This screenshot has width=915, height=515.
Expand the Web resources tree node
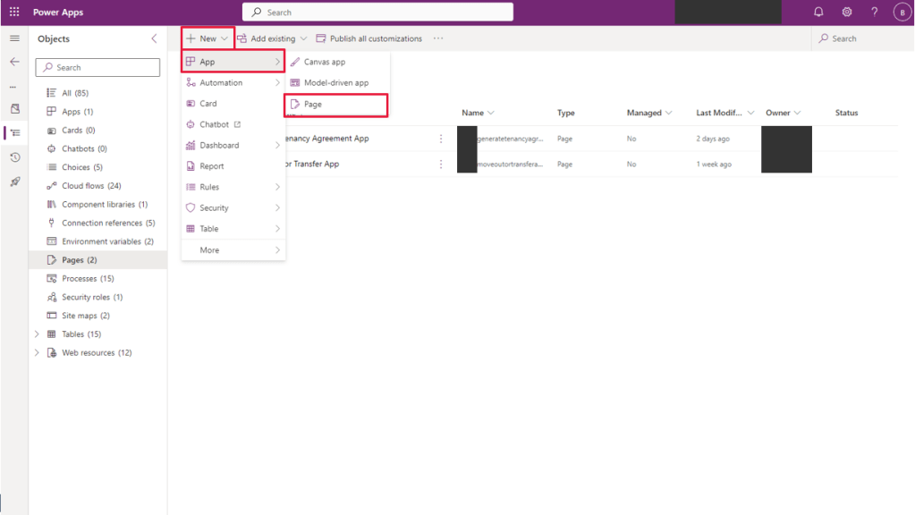[x=37, y=353]
